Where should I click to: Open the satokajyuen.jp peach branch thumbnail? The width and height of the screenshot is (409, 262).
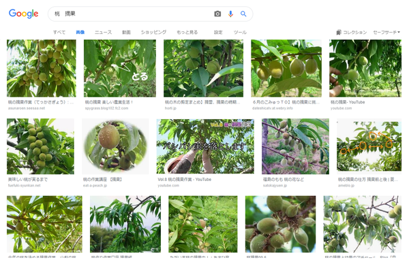click(295, 146)
